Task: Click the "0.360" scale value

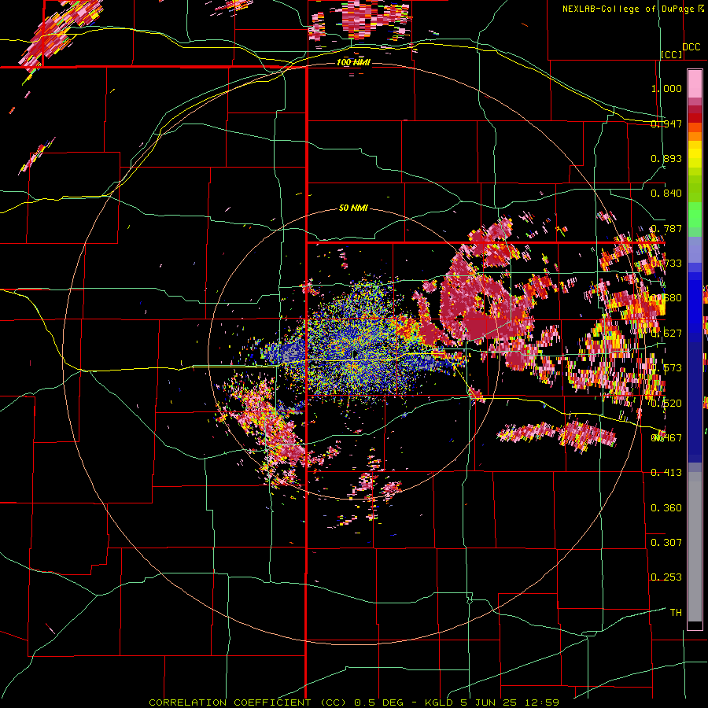Action: pyautogui.click(x=666, y=508)
